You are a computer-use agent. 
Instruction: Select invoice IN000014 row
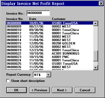[x=50, y=40]
